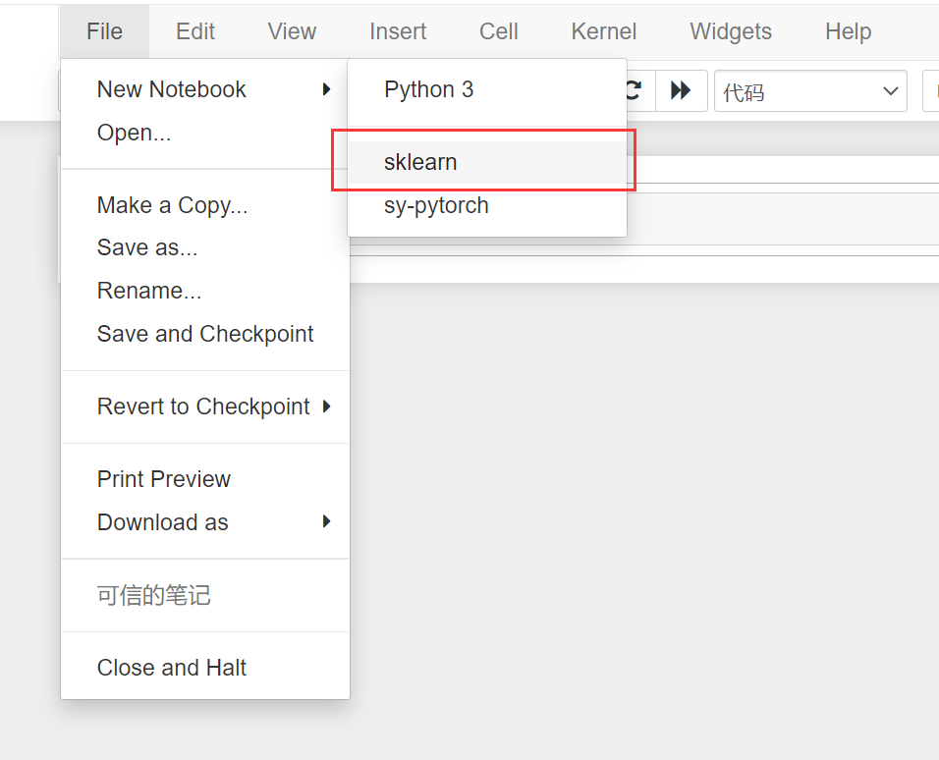Screen dimensions: 939x760
Task: Click Close and Halt
Action: click(x=171, y=668)
